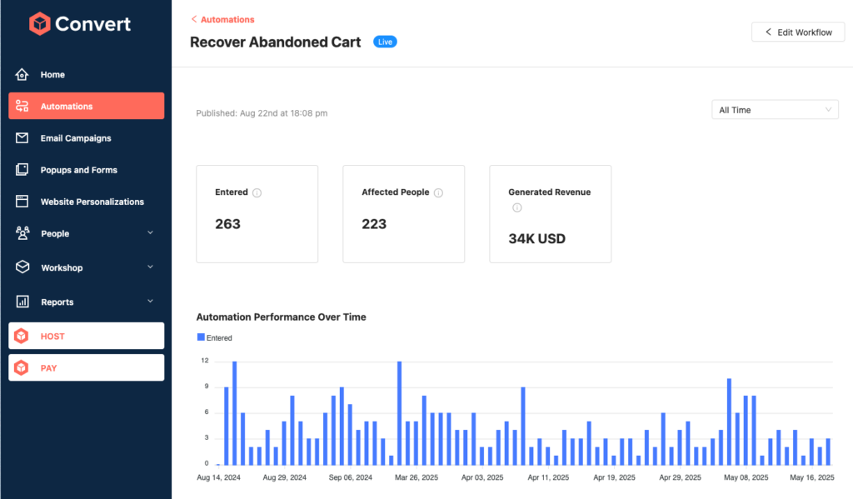This screenshot has width=853, height=499.
Task: Click the May 16, 2025 axis label
Action: point(811,477)
